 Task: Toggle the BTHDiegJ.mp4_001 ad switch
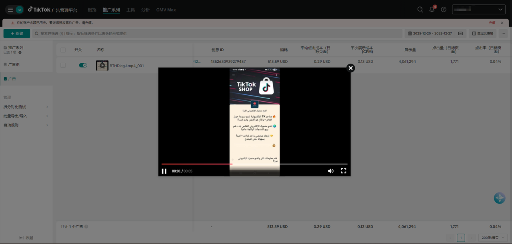pos(83,65)
